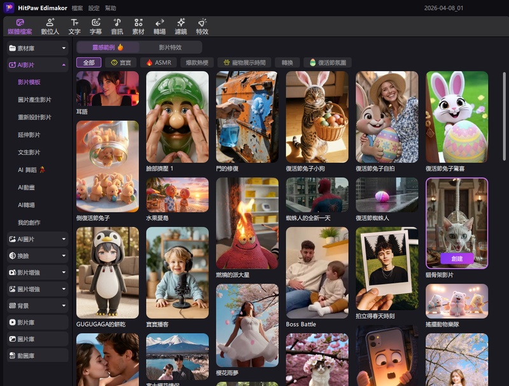This screenshot has height=386, width=509.
Task: Expand the 素材庫 sidebar section
Action: [x=38, y=48]
